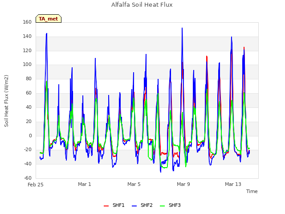Click the TA_met annotation label
Screen dimensions: 285x214
[49, 19]
